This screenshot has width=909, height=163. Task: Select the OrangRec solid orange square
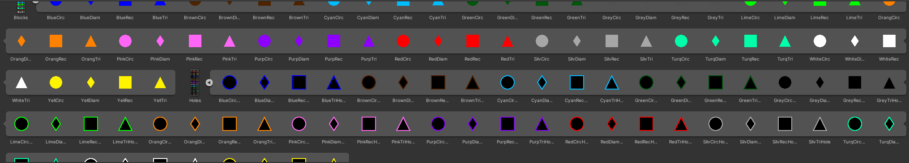(x=55, y=41)
